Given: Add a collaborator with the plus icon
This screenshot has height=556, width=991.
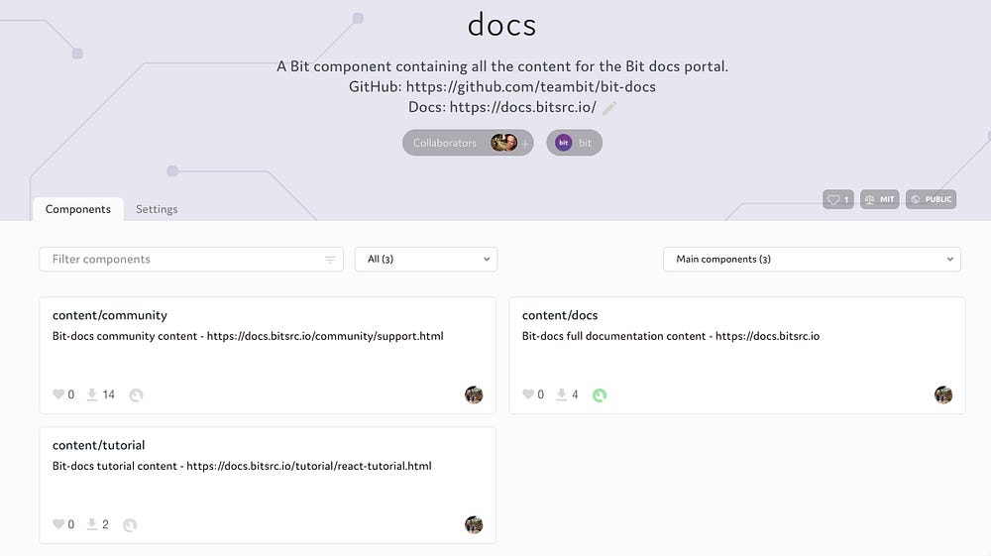Looking at the screenshot, I should tap(524, 144).
